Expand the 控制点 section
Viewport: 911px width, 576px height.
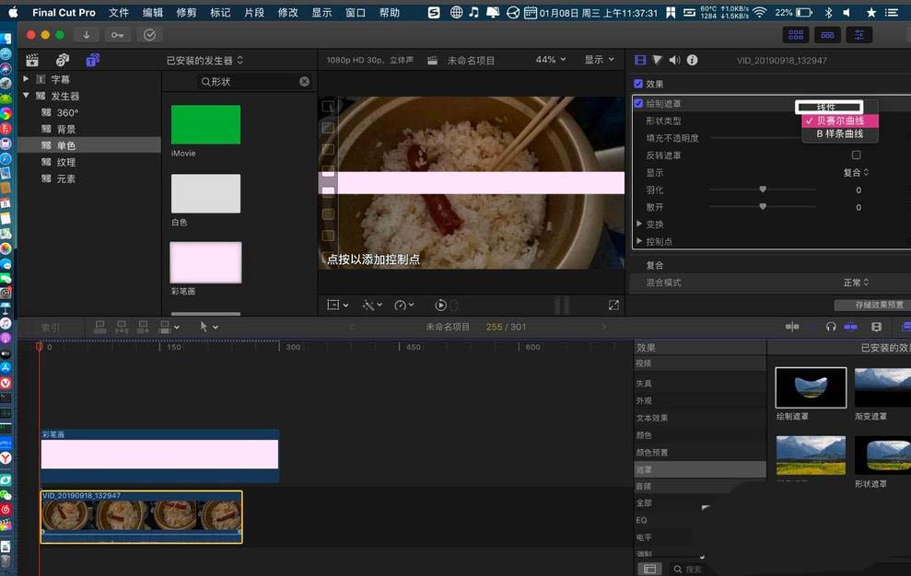639,241
